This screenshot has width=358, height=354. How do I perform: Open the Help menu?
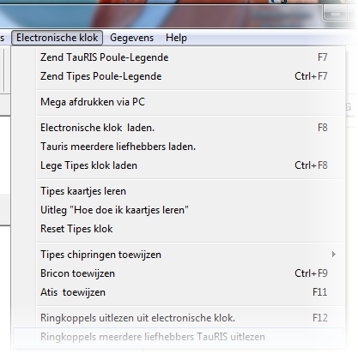176,38
